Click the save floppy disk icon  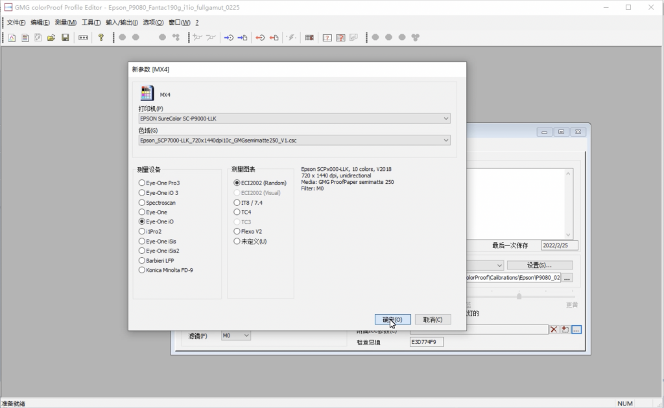click(x=65, y=38)
